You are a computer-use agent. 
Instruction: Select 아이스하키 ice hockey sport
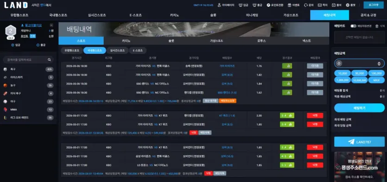click(28, 77)
